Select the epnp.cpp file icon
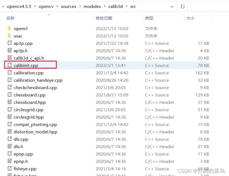The width and height of the screenshot is (229, 176). pyautogui.click(x=10, y=154)
